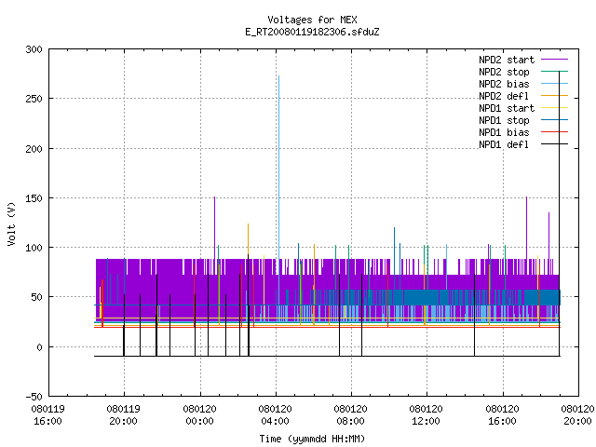Click the 'NPD1 bias' legend label

(504, 132)
